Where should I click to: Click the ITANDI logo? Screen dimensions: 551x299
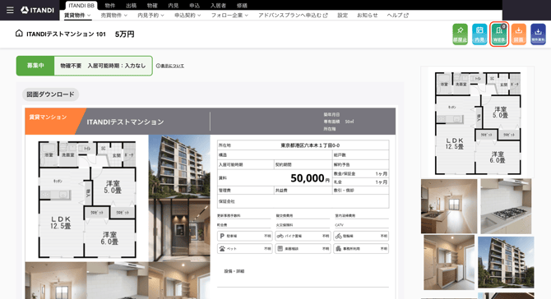click(37, 10)
